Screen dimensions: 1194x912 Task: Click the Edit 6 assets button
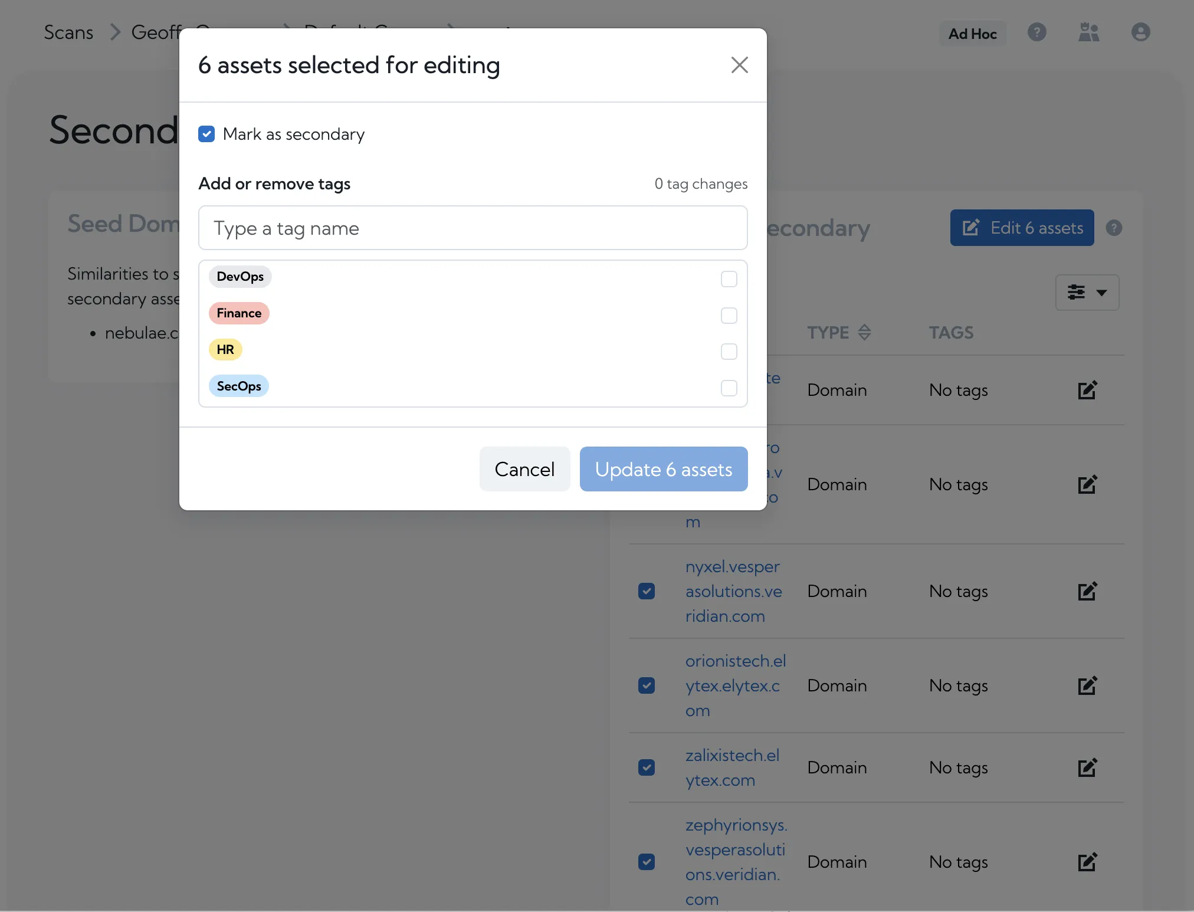click(1022, 228)
